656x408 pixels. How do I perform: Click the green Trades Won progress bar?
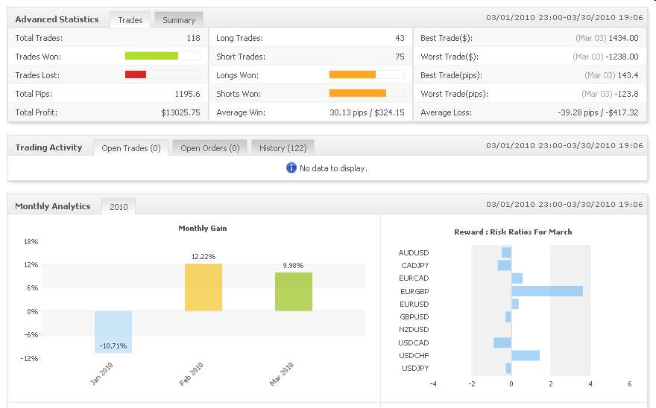[x=151, y=56]
